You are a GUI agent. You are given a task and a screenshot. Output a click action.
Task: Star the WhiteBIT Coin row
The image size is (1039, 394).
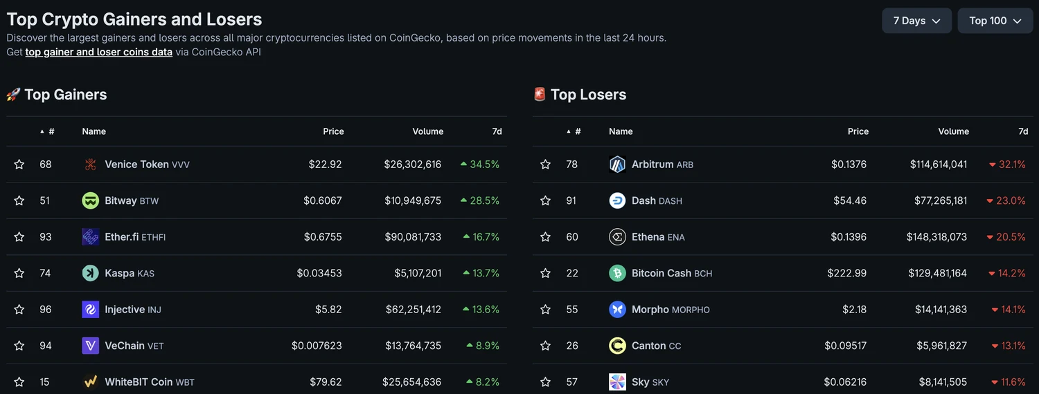pos(19,382)
